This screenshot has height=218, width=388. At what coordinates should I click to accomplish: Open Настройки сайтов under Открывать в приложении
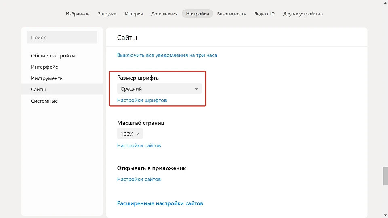(x=139, y=179)
